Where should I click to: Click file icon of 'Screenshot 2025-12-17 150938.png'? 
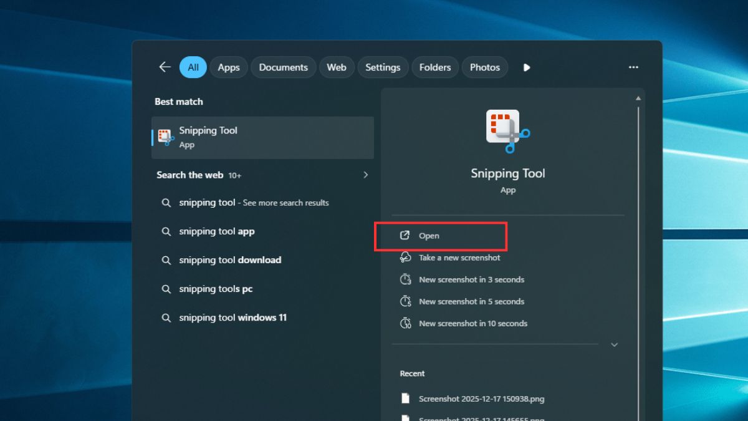(x=405, y=398)
